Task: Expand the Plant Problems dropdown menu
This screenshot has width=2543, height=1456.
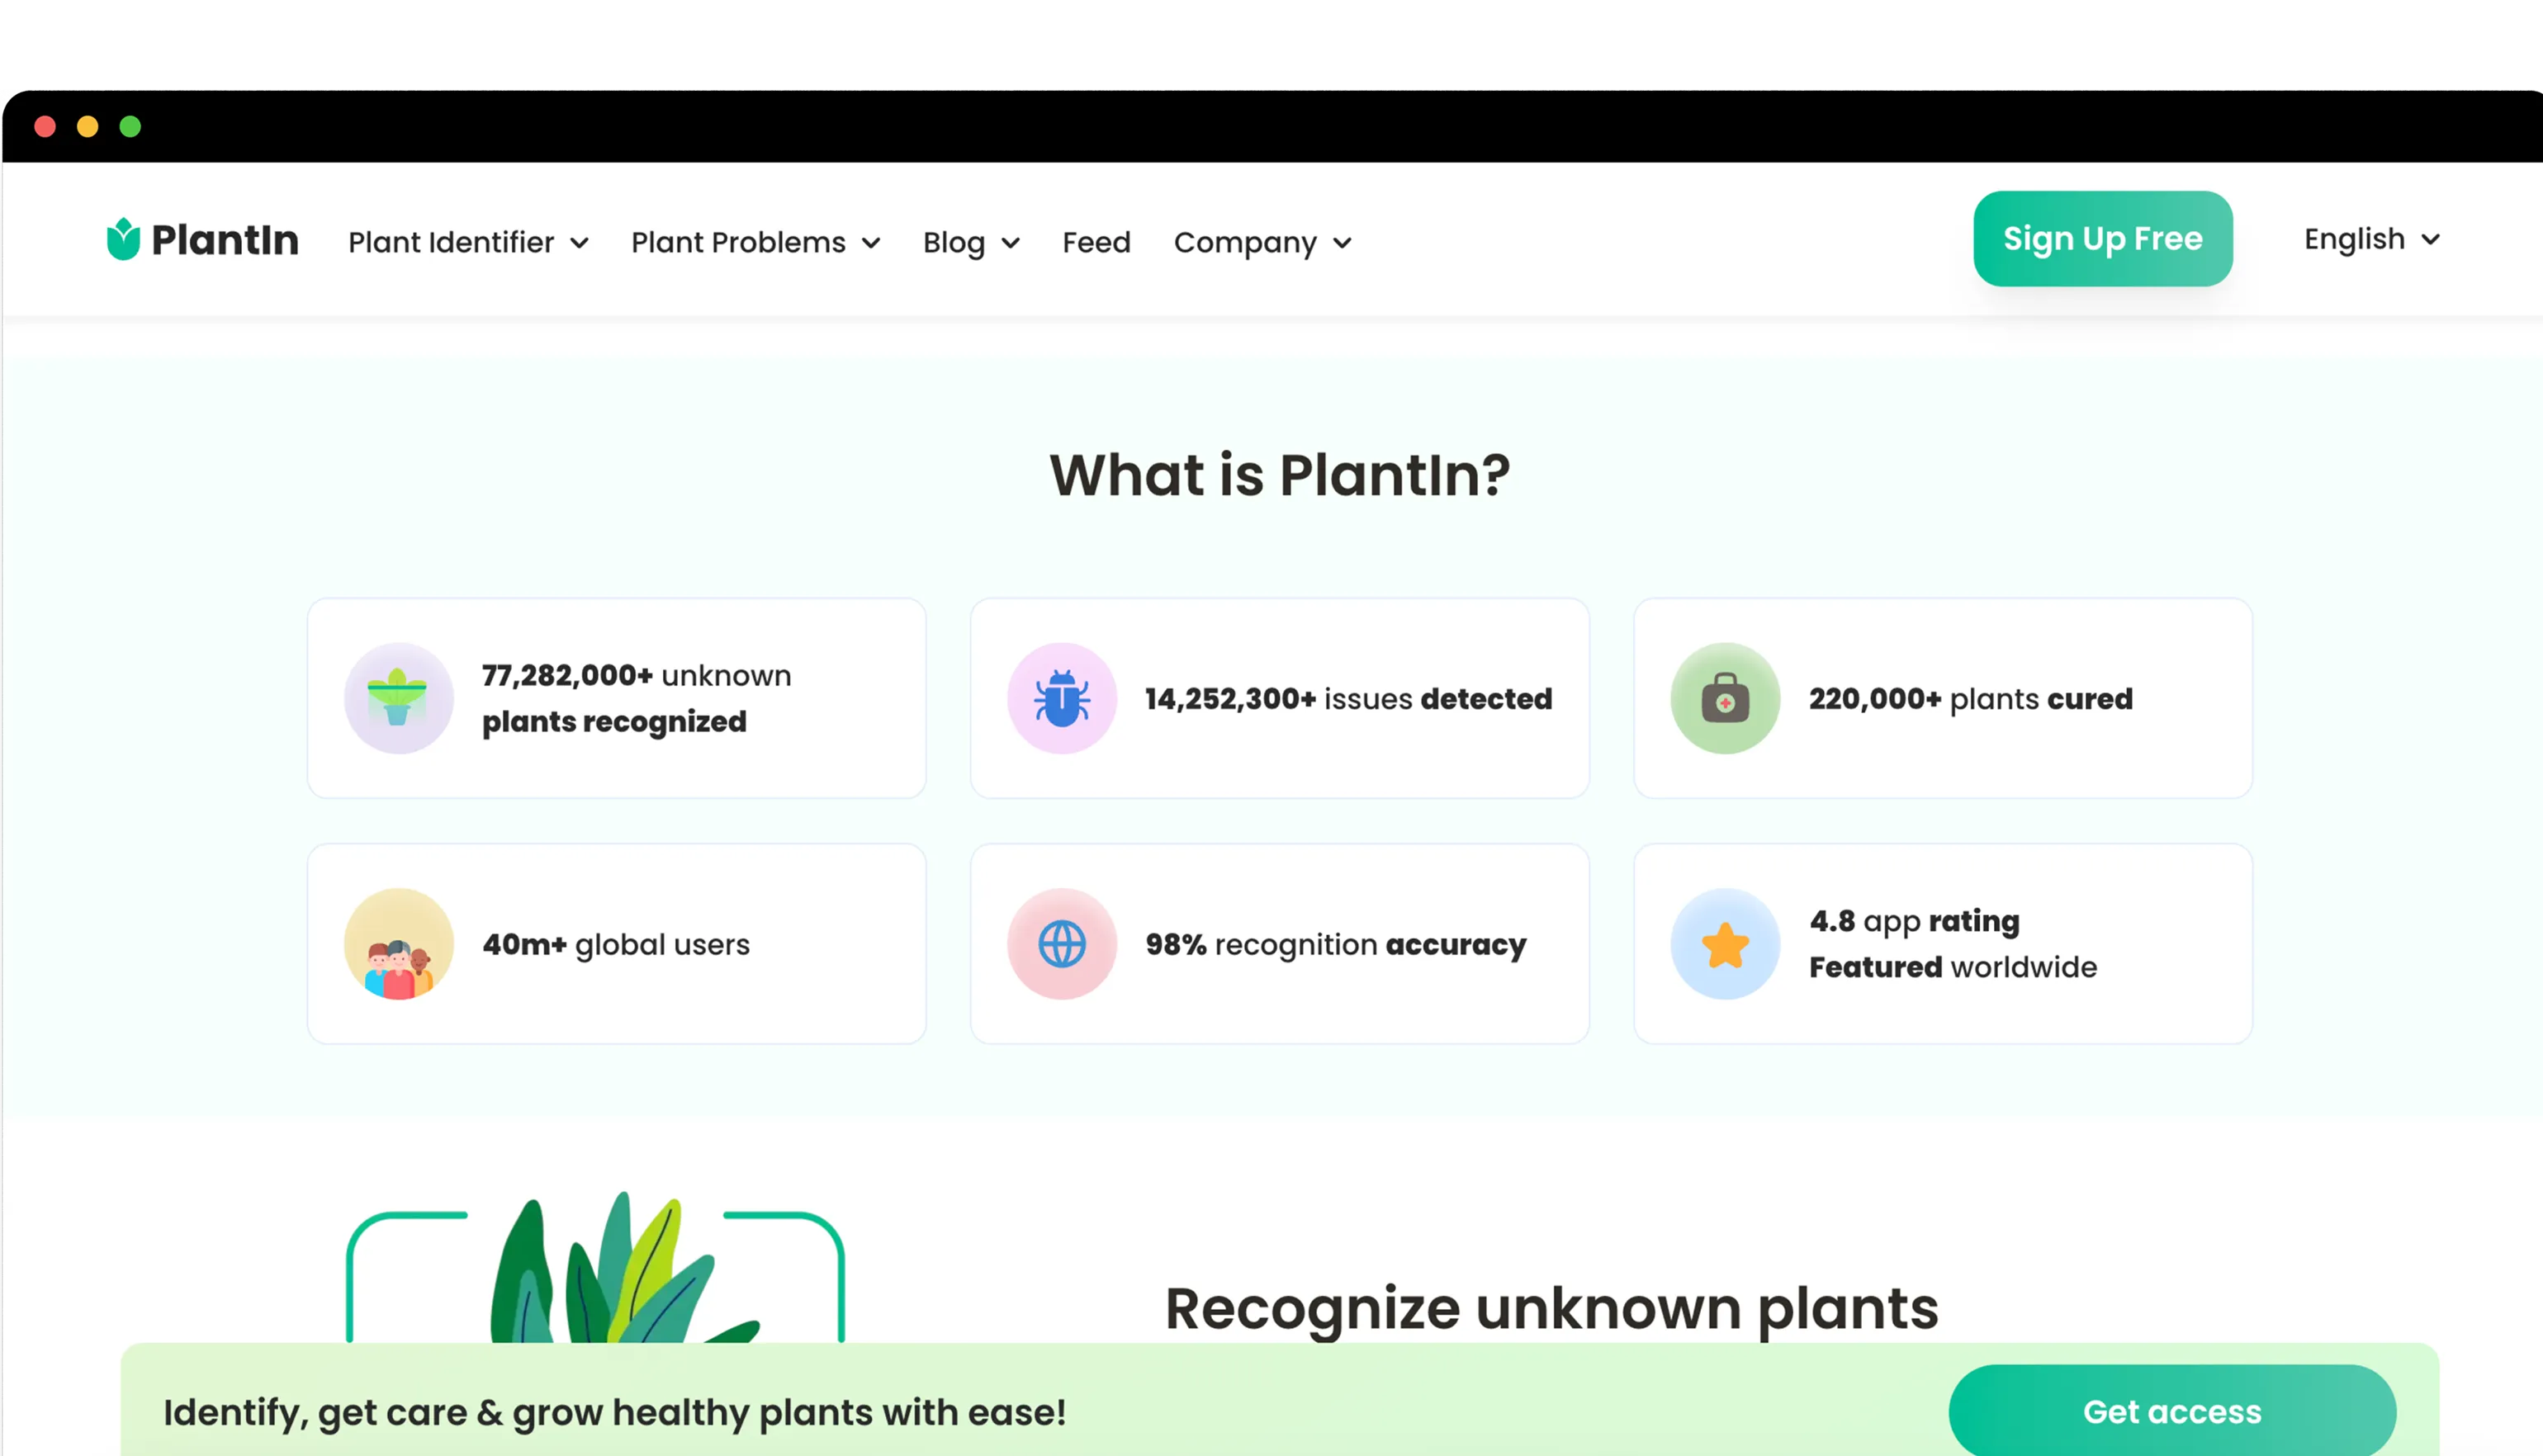Action: pos(755,242)
